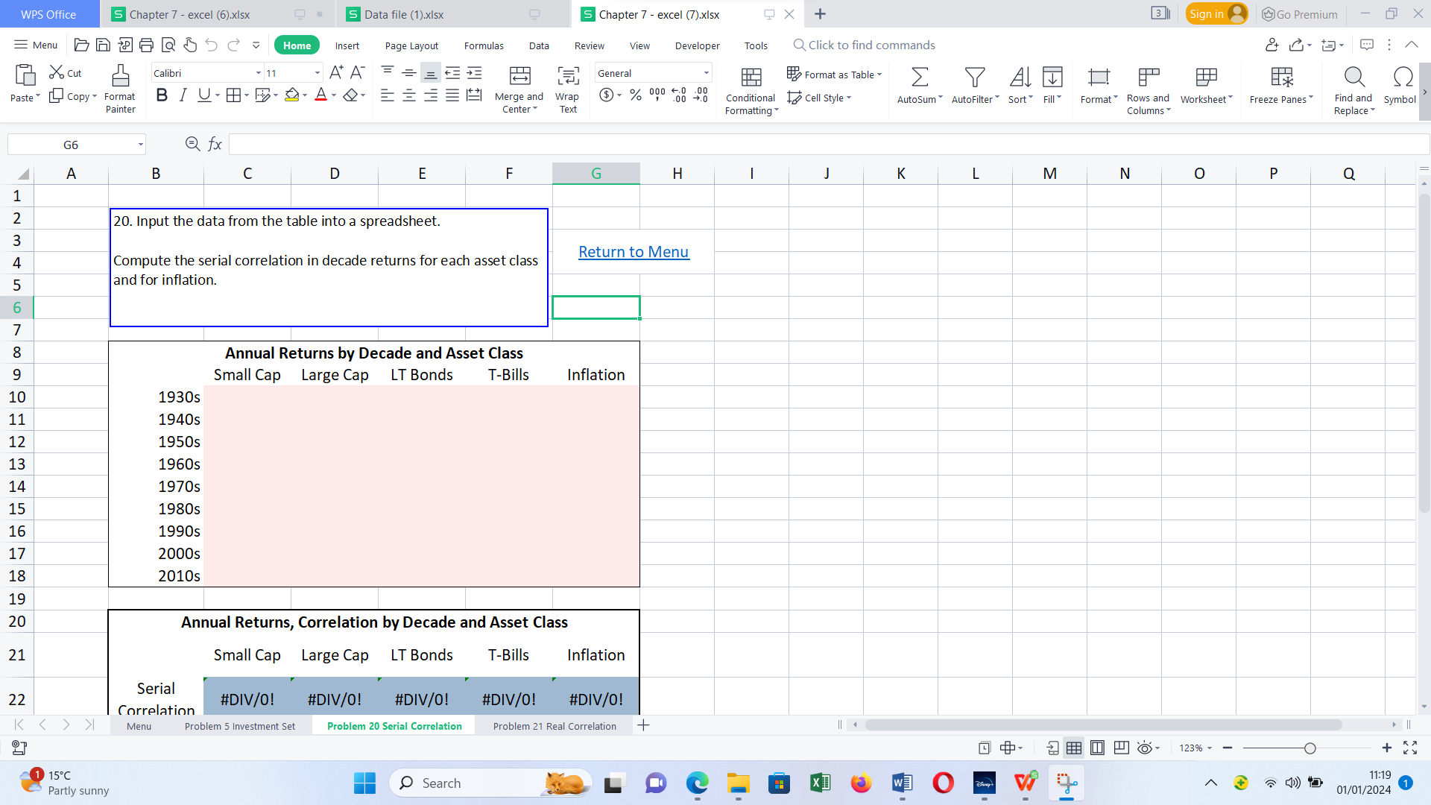Toggle bold formatting

162,95
